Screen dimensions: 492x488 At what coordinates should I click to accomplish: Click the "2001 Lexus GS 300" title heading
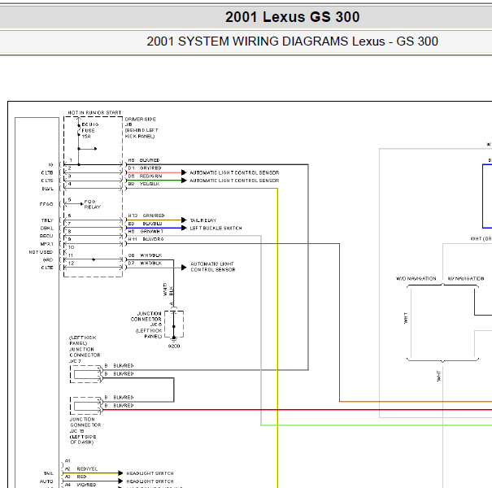coord(292,17)
